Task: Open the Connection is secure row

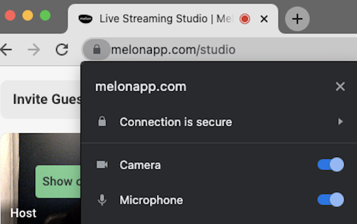Action: coord(219,122)
